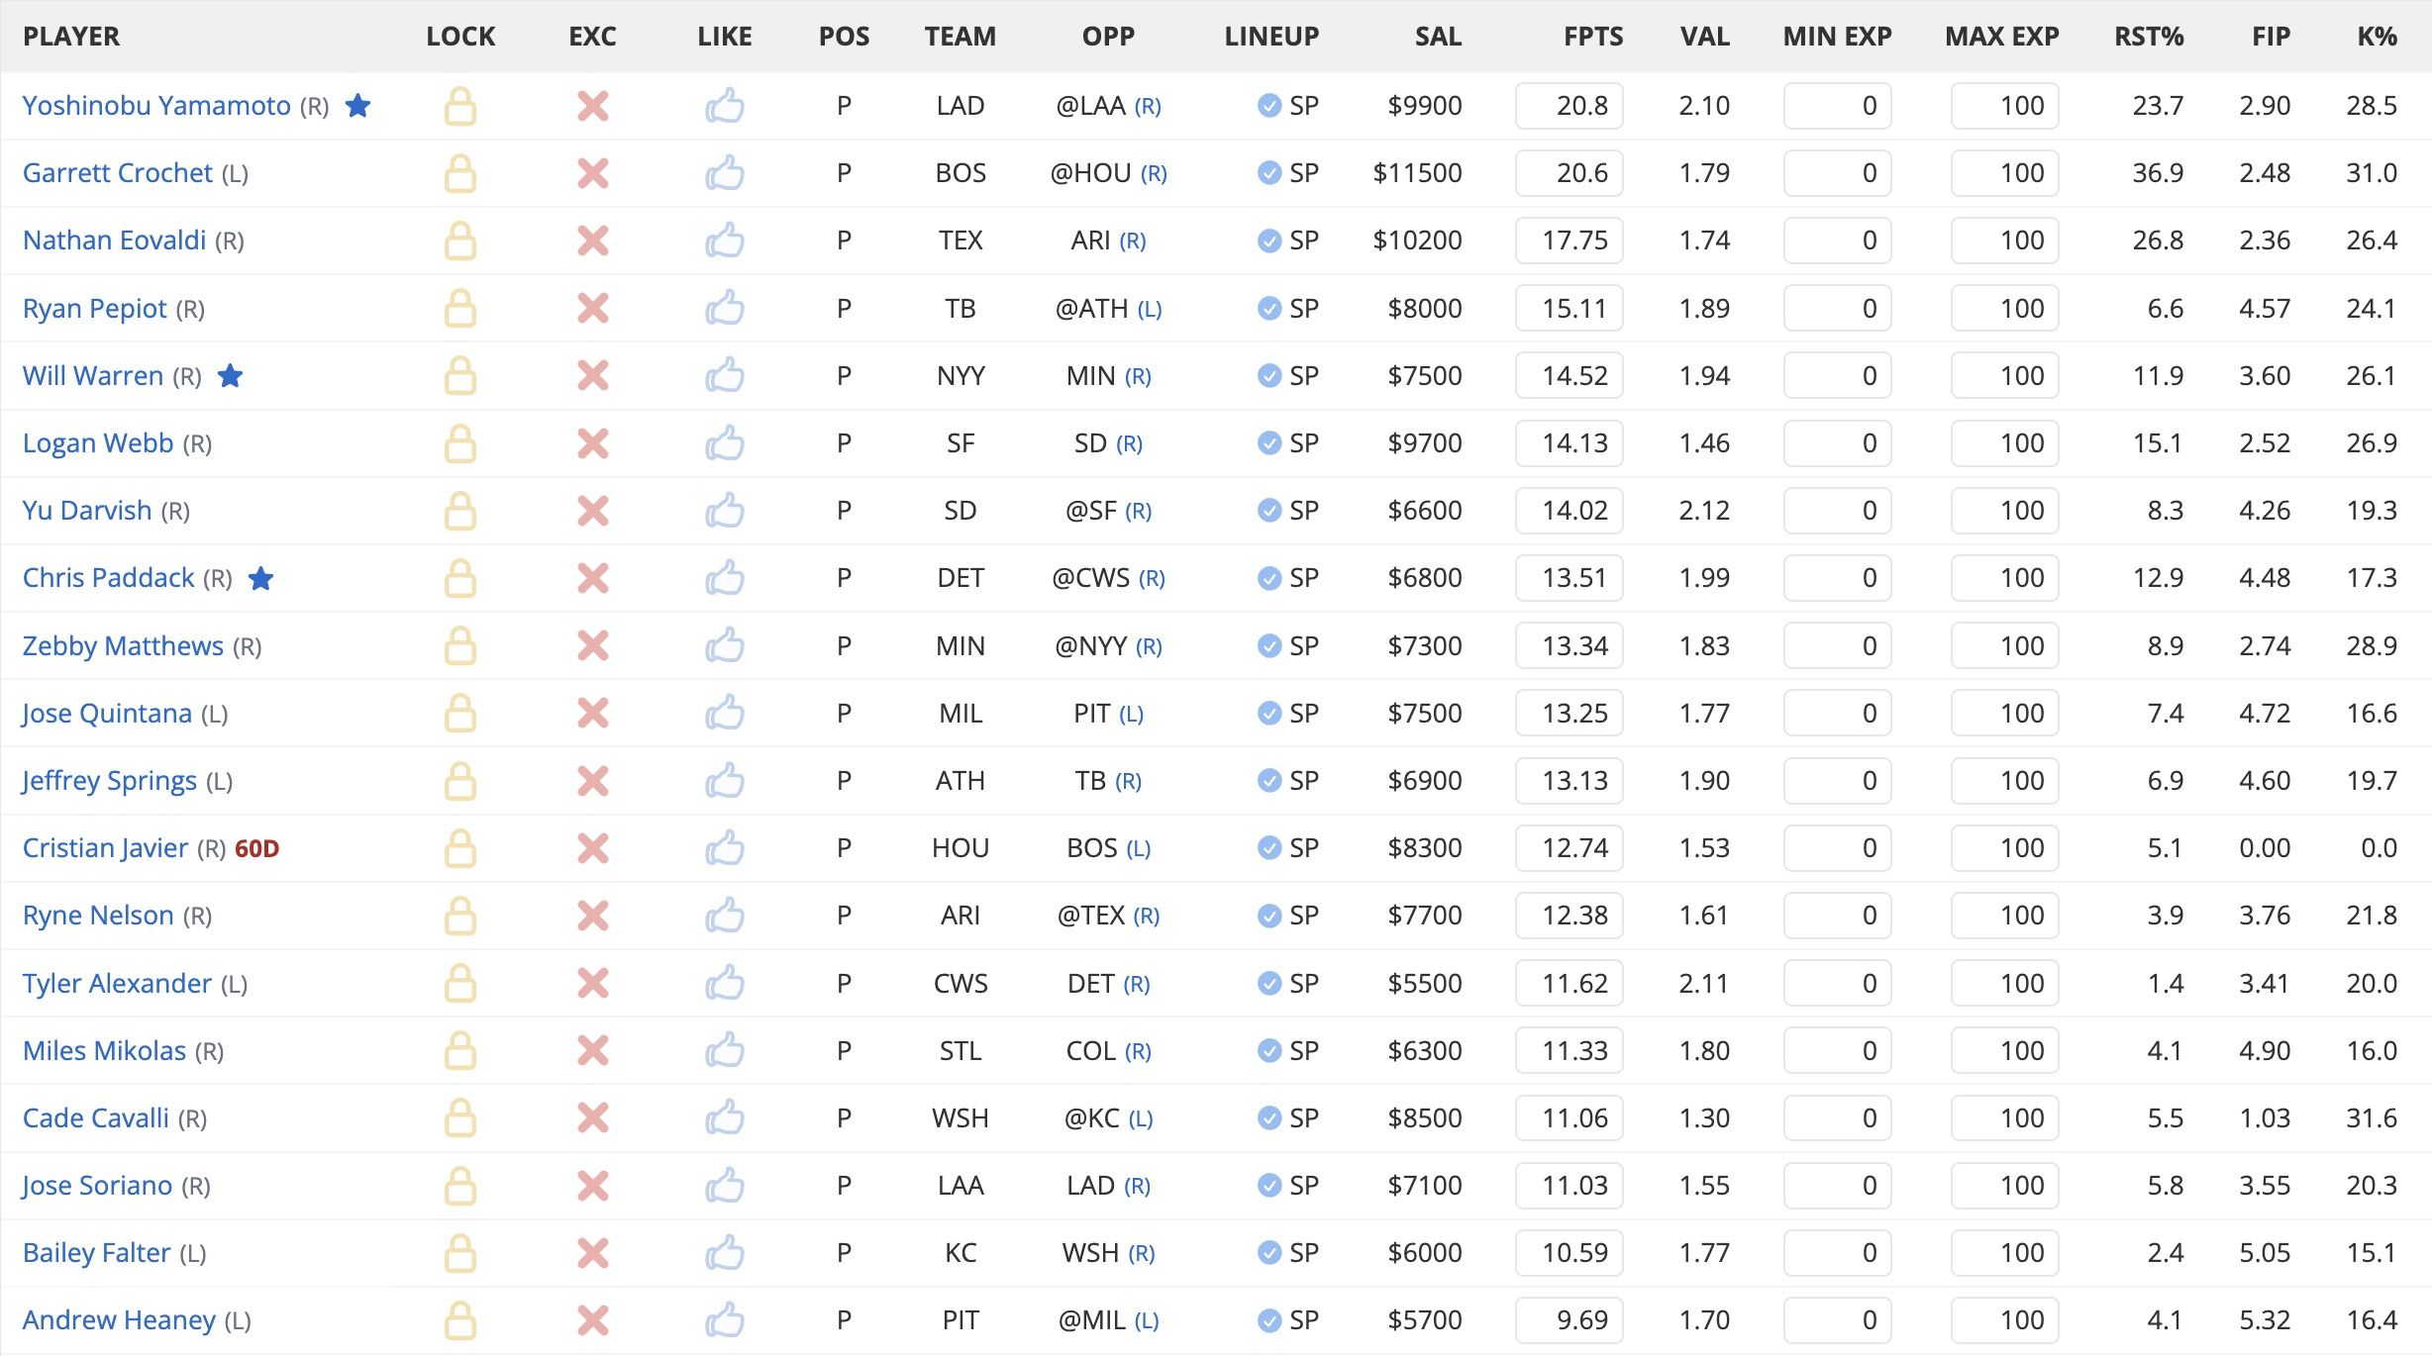Sort table by PLAYER column
Screen dimensions: 2432x1356
pyautogui.click(x=71, y=37)
